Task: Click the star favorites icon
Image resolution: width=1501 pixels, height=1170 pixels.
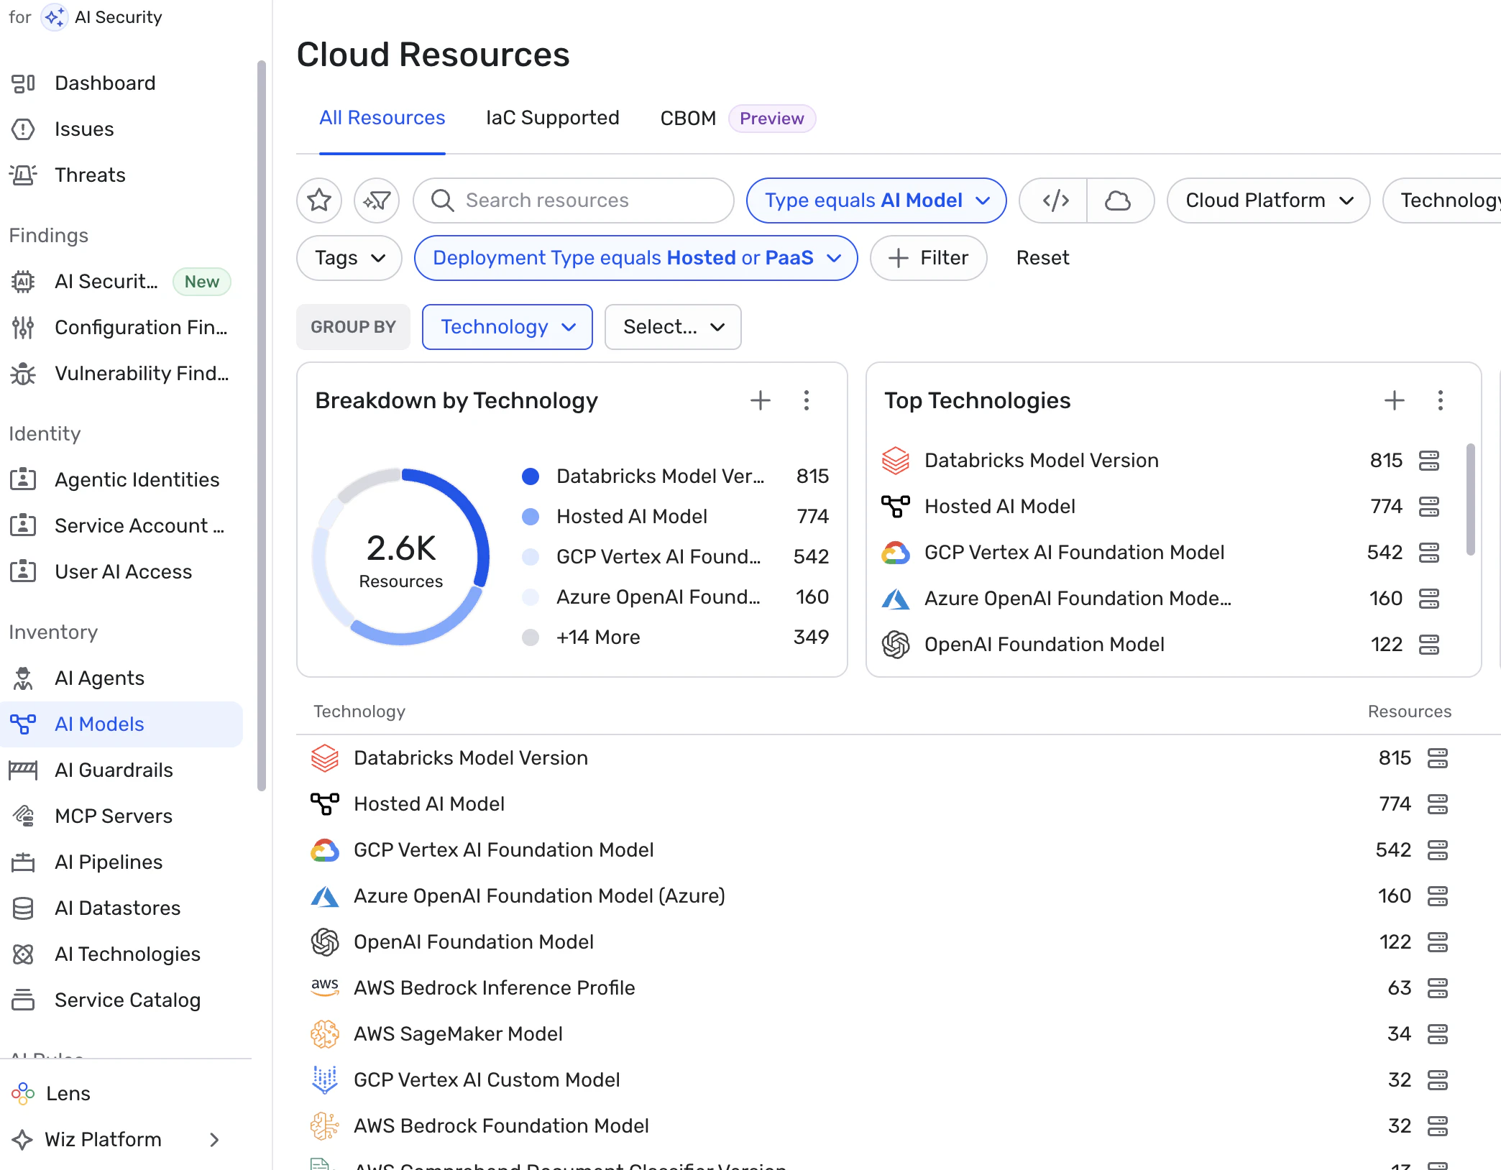Action: pyautogui.click(x=319, y=201)
